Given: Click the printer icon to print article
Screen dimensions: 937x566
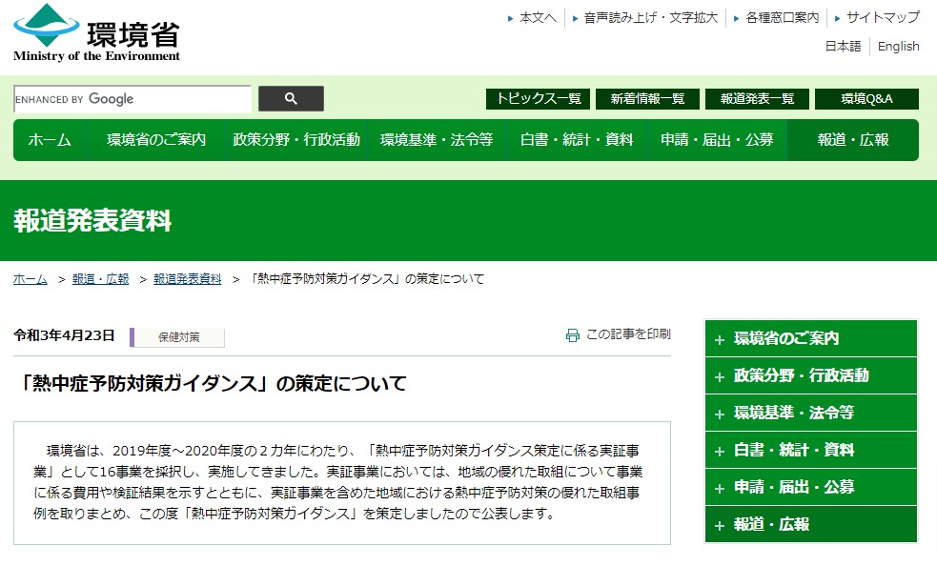Looking at the screenshot, I should click(572, 335).
